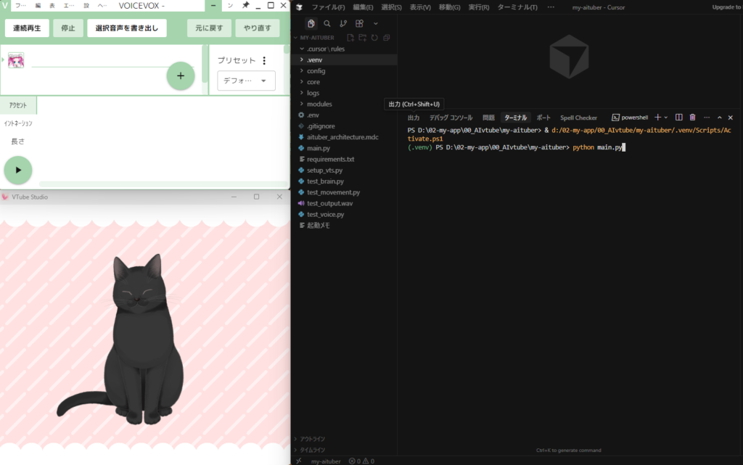Open main.py in the file explorer

318,148
